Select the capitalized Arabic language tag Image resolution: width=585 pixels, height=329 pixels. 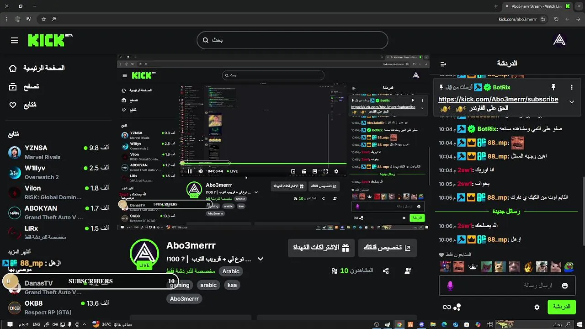[231, 271]
